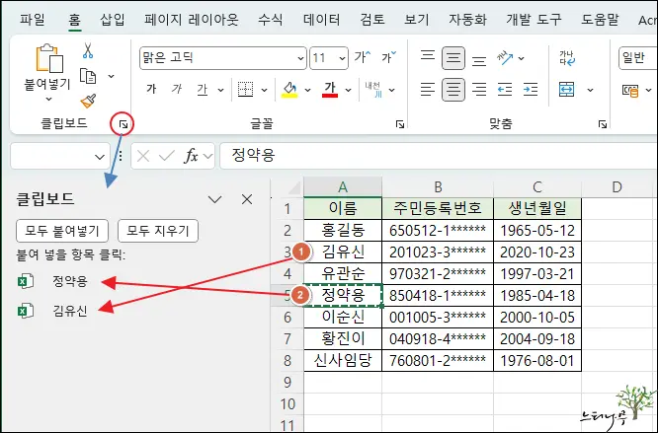This screenshot has width=658, height=433.
Task: Switch to the 페이지 레이아웃 tab
Action: [x=192, y=20]
